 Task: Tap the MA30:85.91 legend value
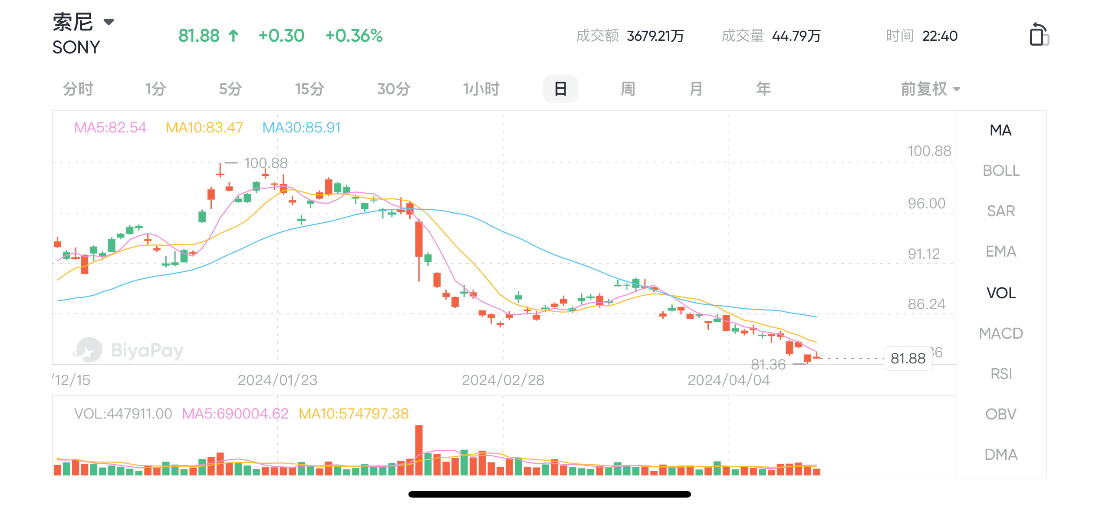(302, 128)
